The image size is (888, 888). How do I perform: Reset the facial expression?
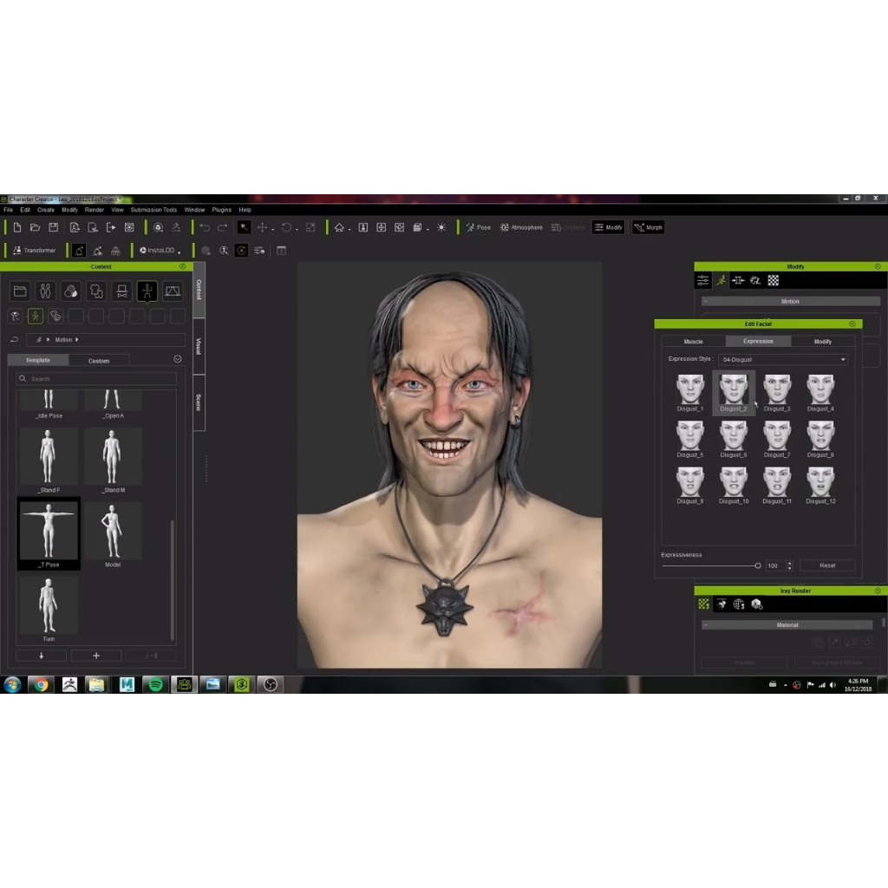click(826, 565)
